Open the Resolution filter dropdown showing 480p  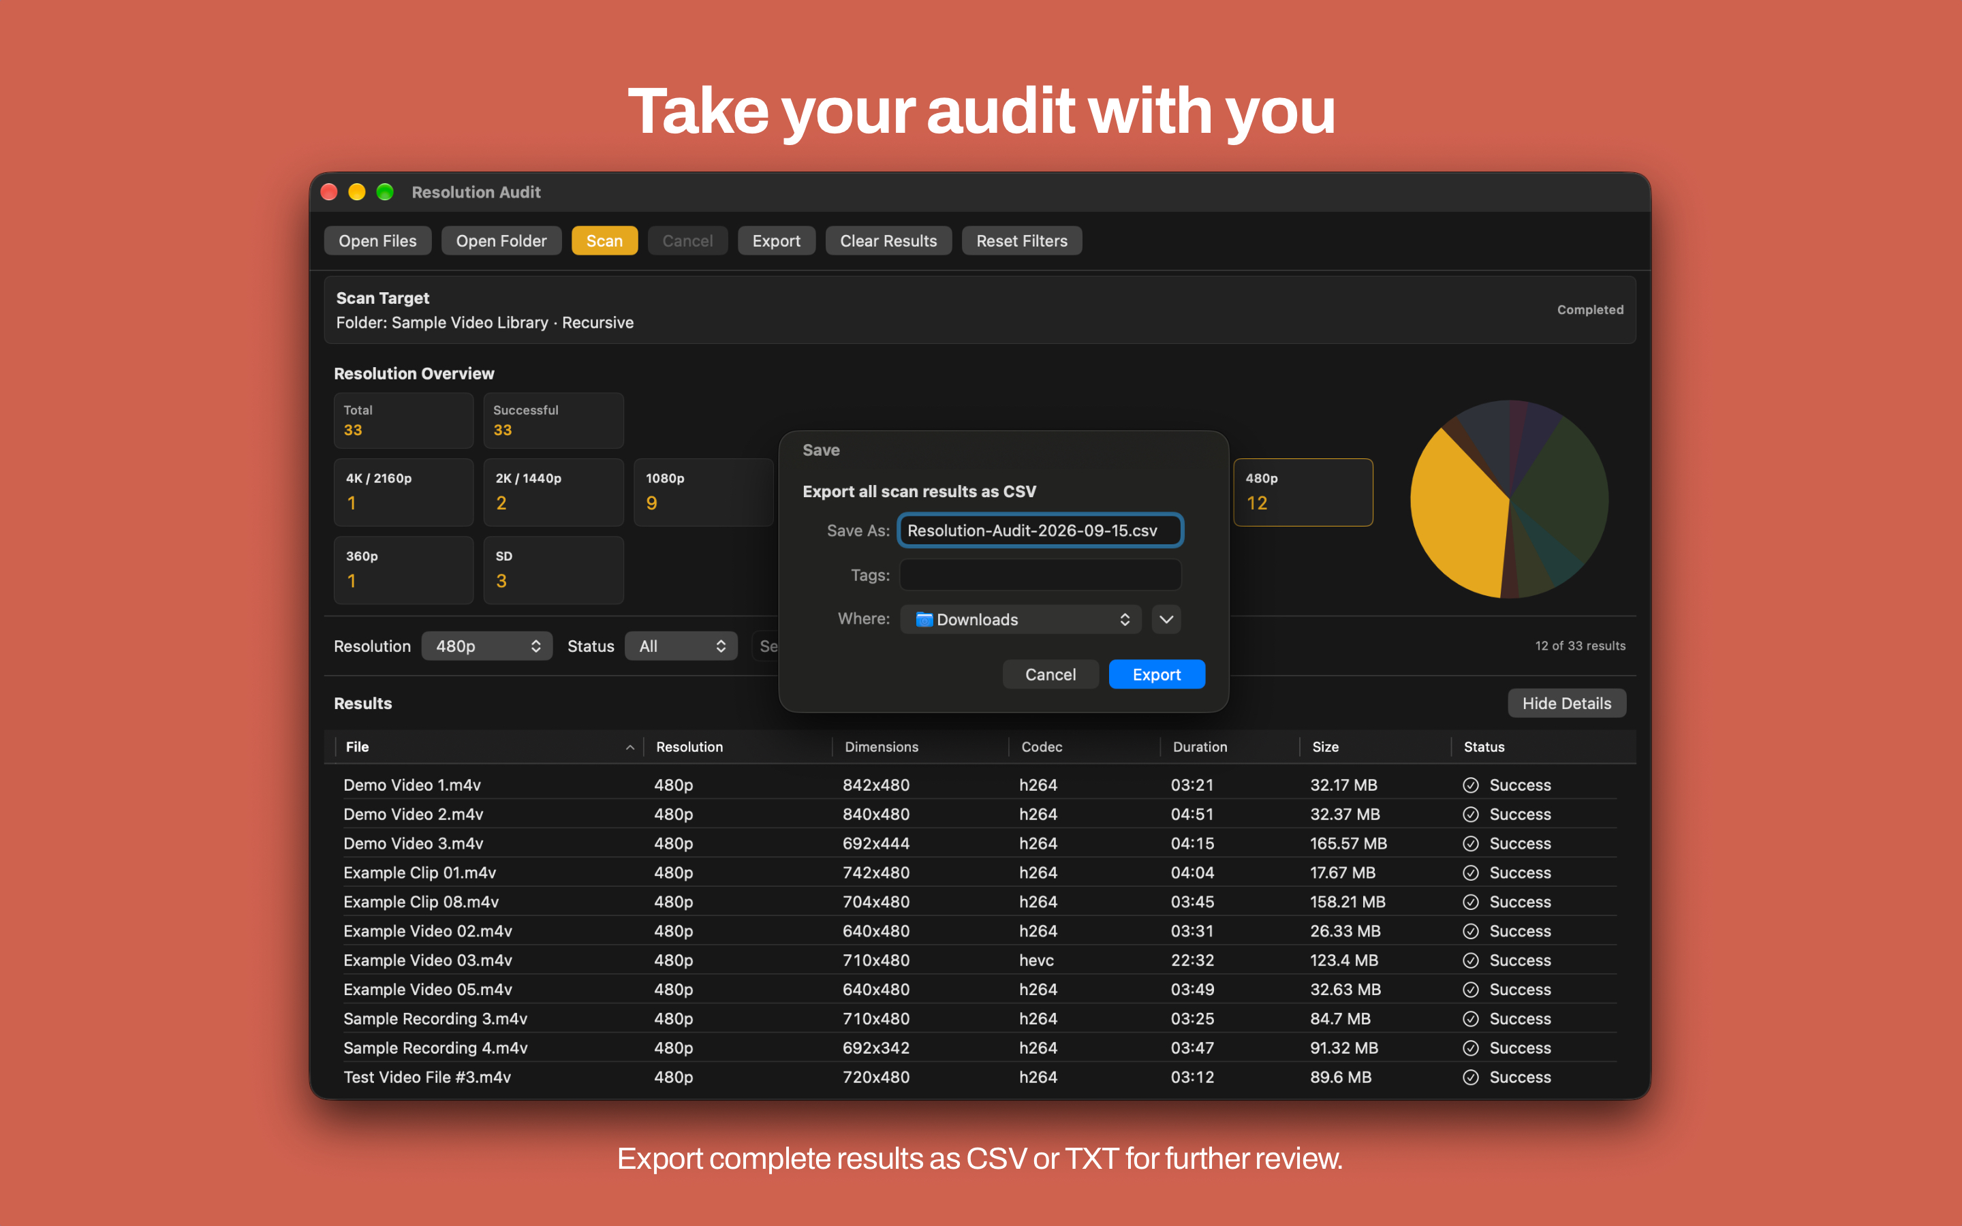(x=487, y=646)
